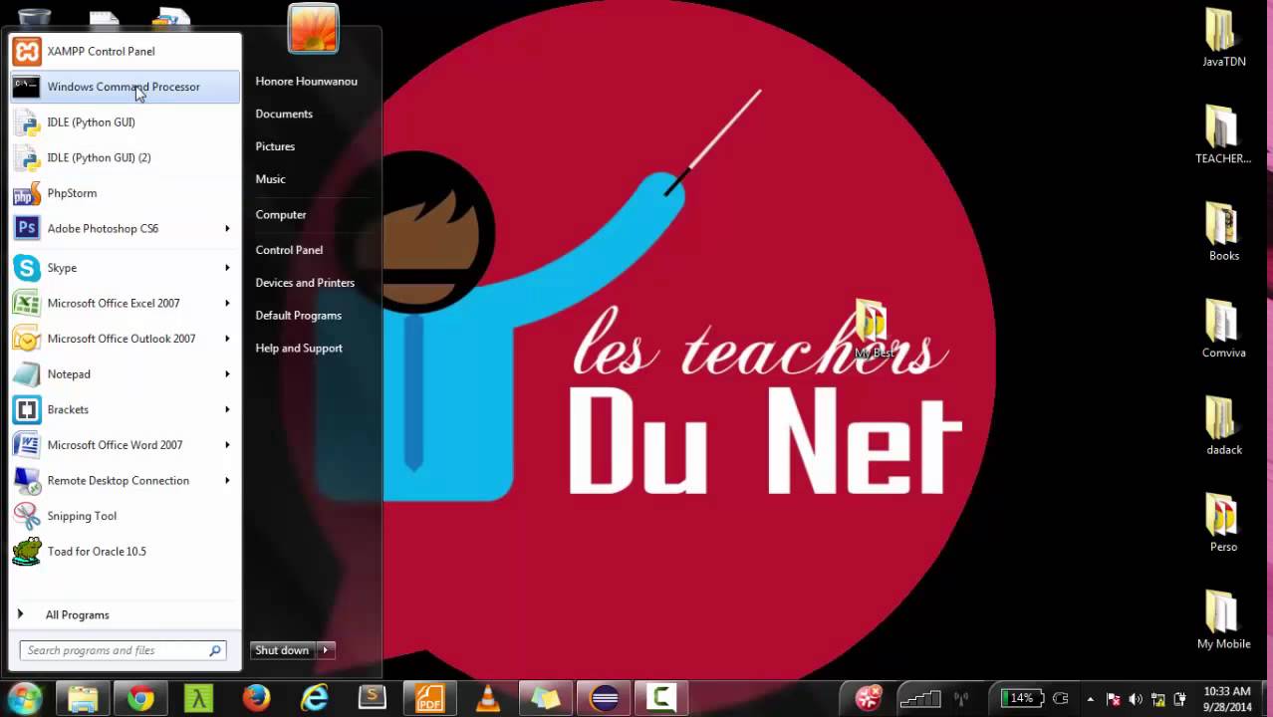
Task: Select the My Best desktop folder
Action: click(x=873, y=330)
